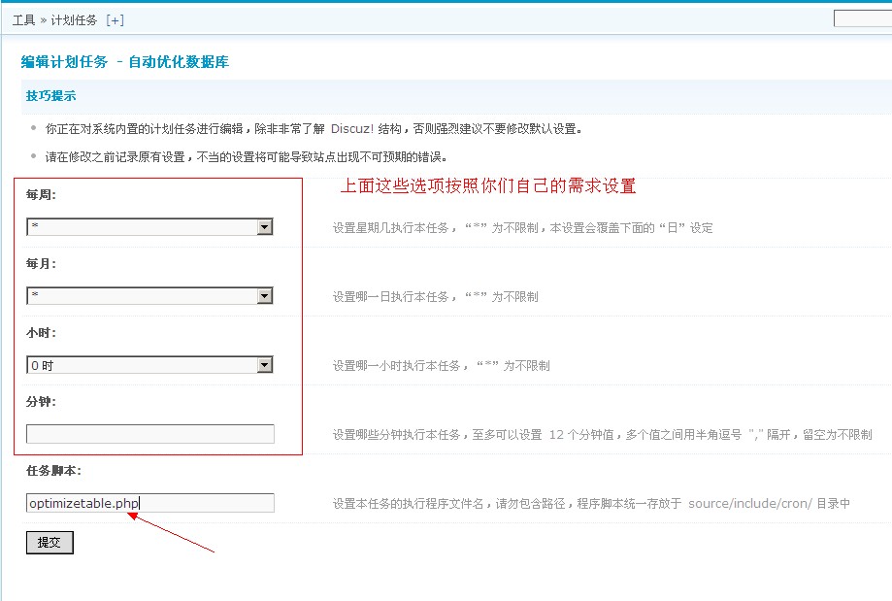Open the 每周 weekday dropdown
Viewport: 892px width, 601px height.
(149, 227)
